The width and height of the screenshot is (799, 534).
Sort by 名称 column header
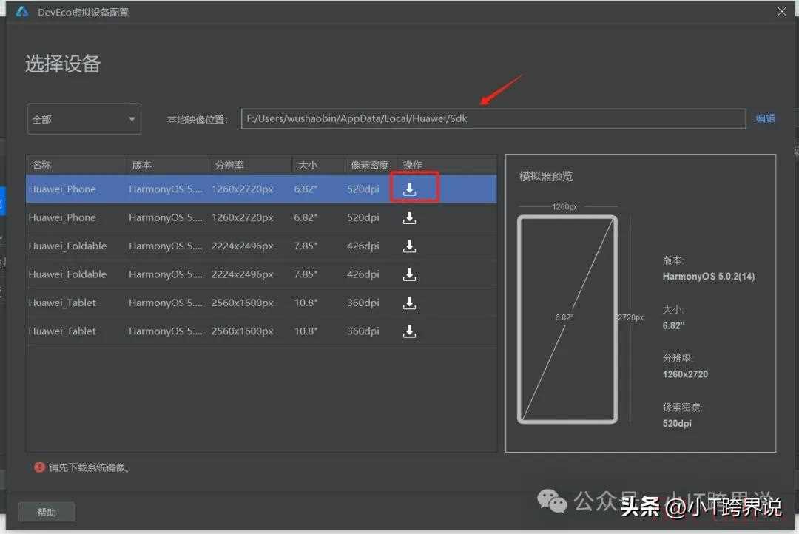[x=41, y=165]
